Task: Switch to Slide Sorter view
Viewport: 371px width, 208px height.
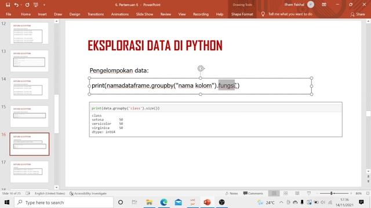Action: click(x=286, y=194)
